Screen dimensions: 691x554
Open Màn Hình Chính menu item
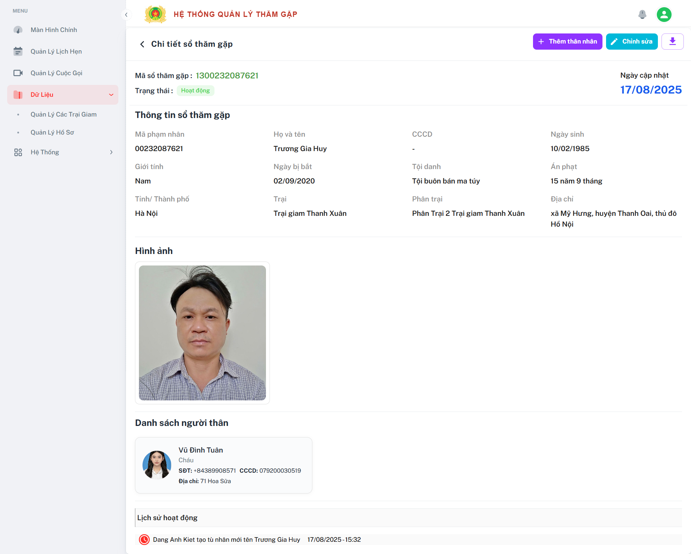click(63, 30)
